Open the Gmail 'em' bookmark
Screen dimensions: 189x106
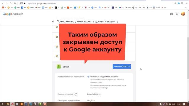point(38,7)
